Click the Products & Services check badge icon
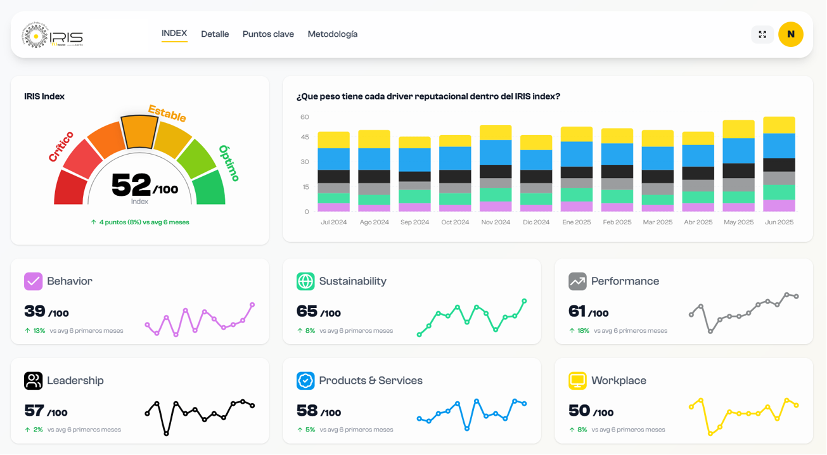Screen dimensions: 827x455 click(x=304, y=380)
